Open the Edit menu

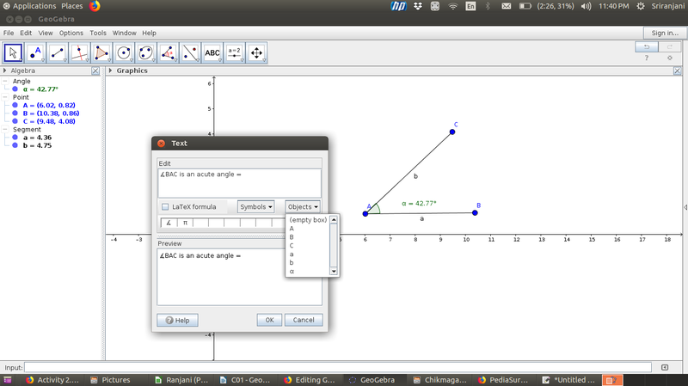pos(26,33)
